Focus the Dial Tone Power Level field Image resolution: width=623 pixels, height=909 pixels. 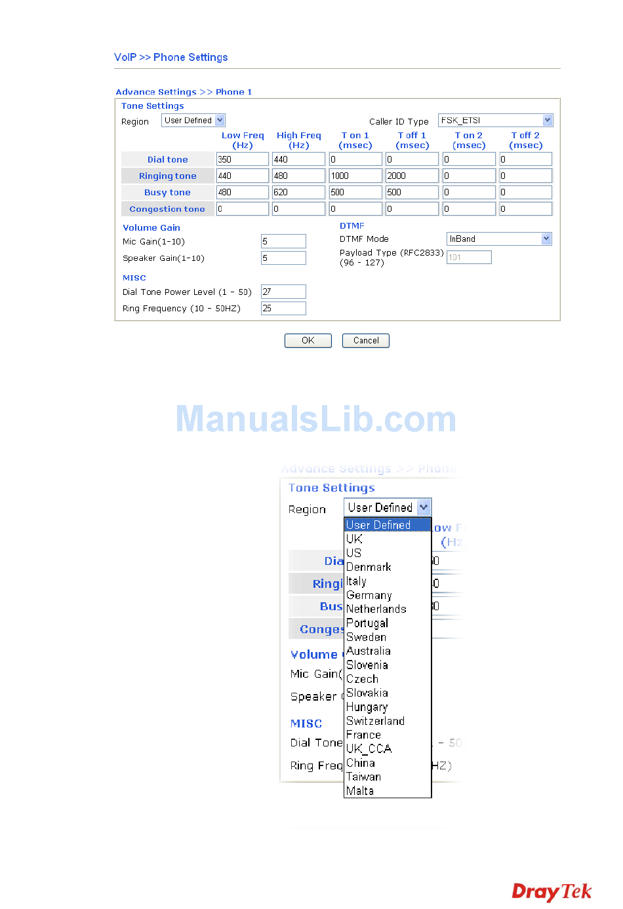[283, 292]
